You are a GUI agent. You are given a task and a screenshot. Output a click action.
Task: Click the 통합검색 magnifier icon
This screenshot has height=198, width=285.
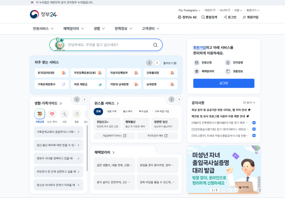point(203,17)
